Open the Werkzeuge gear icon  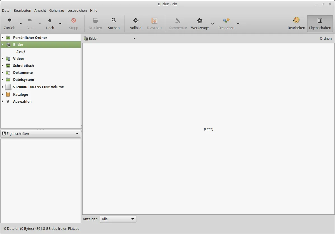tap(200, 20)
